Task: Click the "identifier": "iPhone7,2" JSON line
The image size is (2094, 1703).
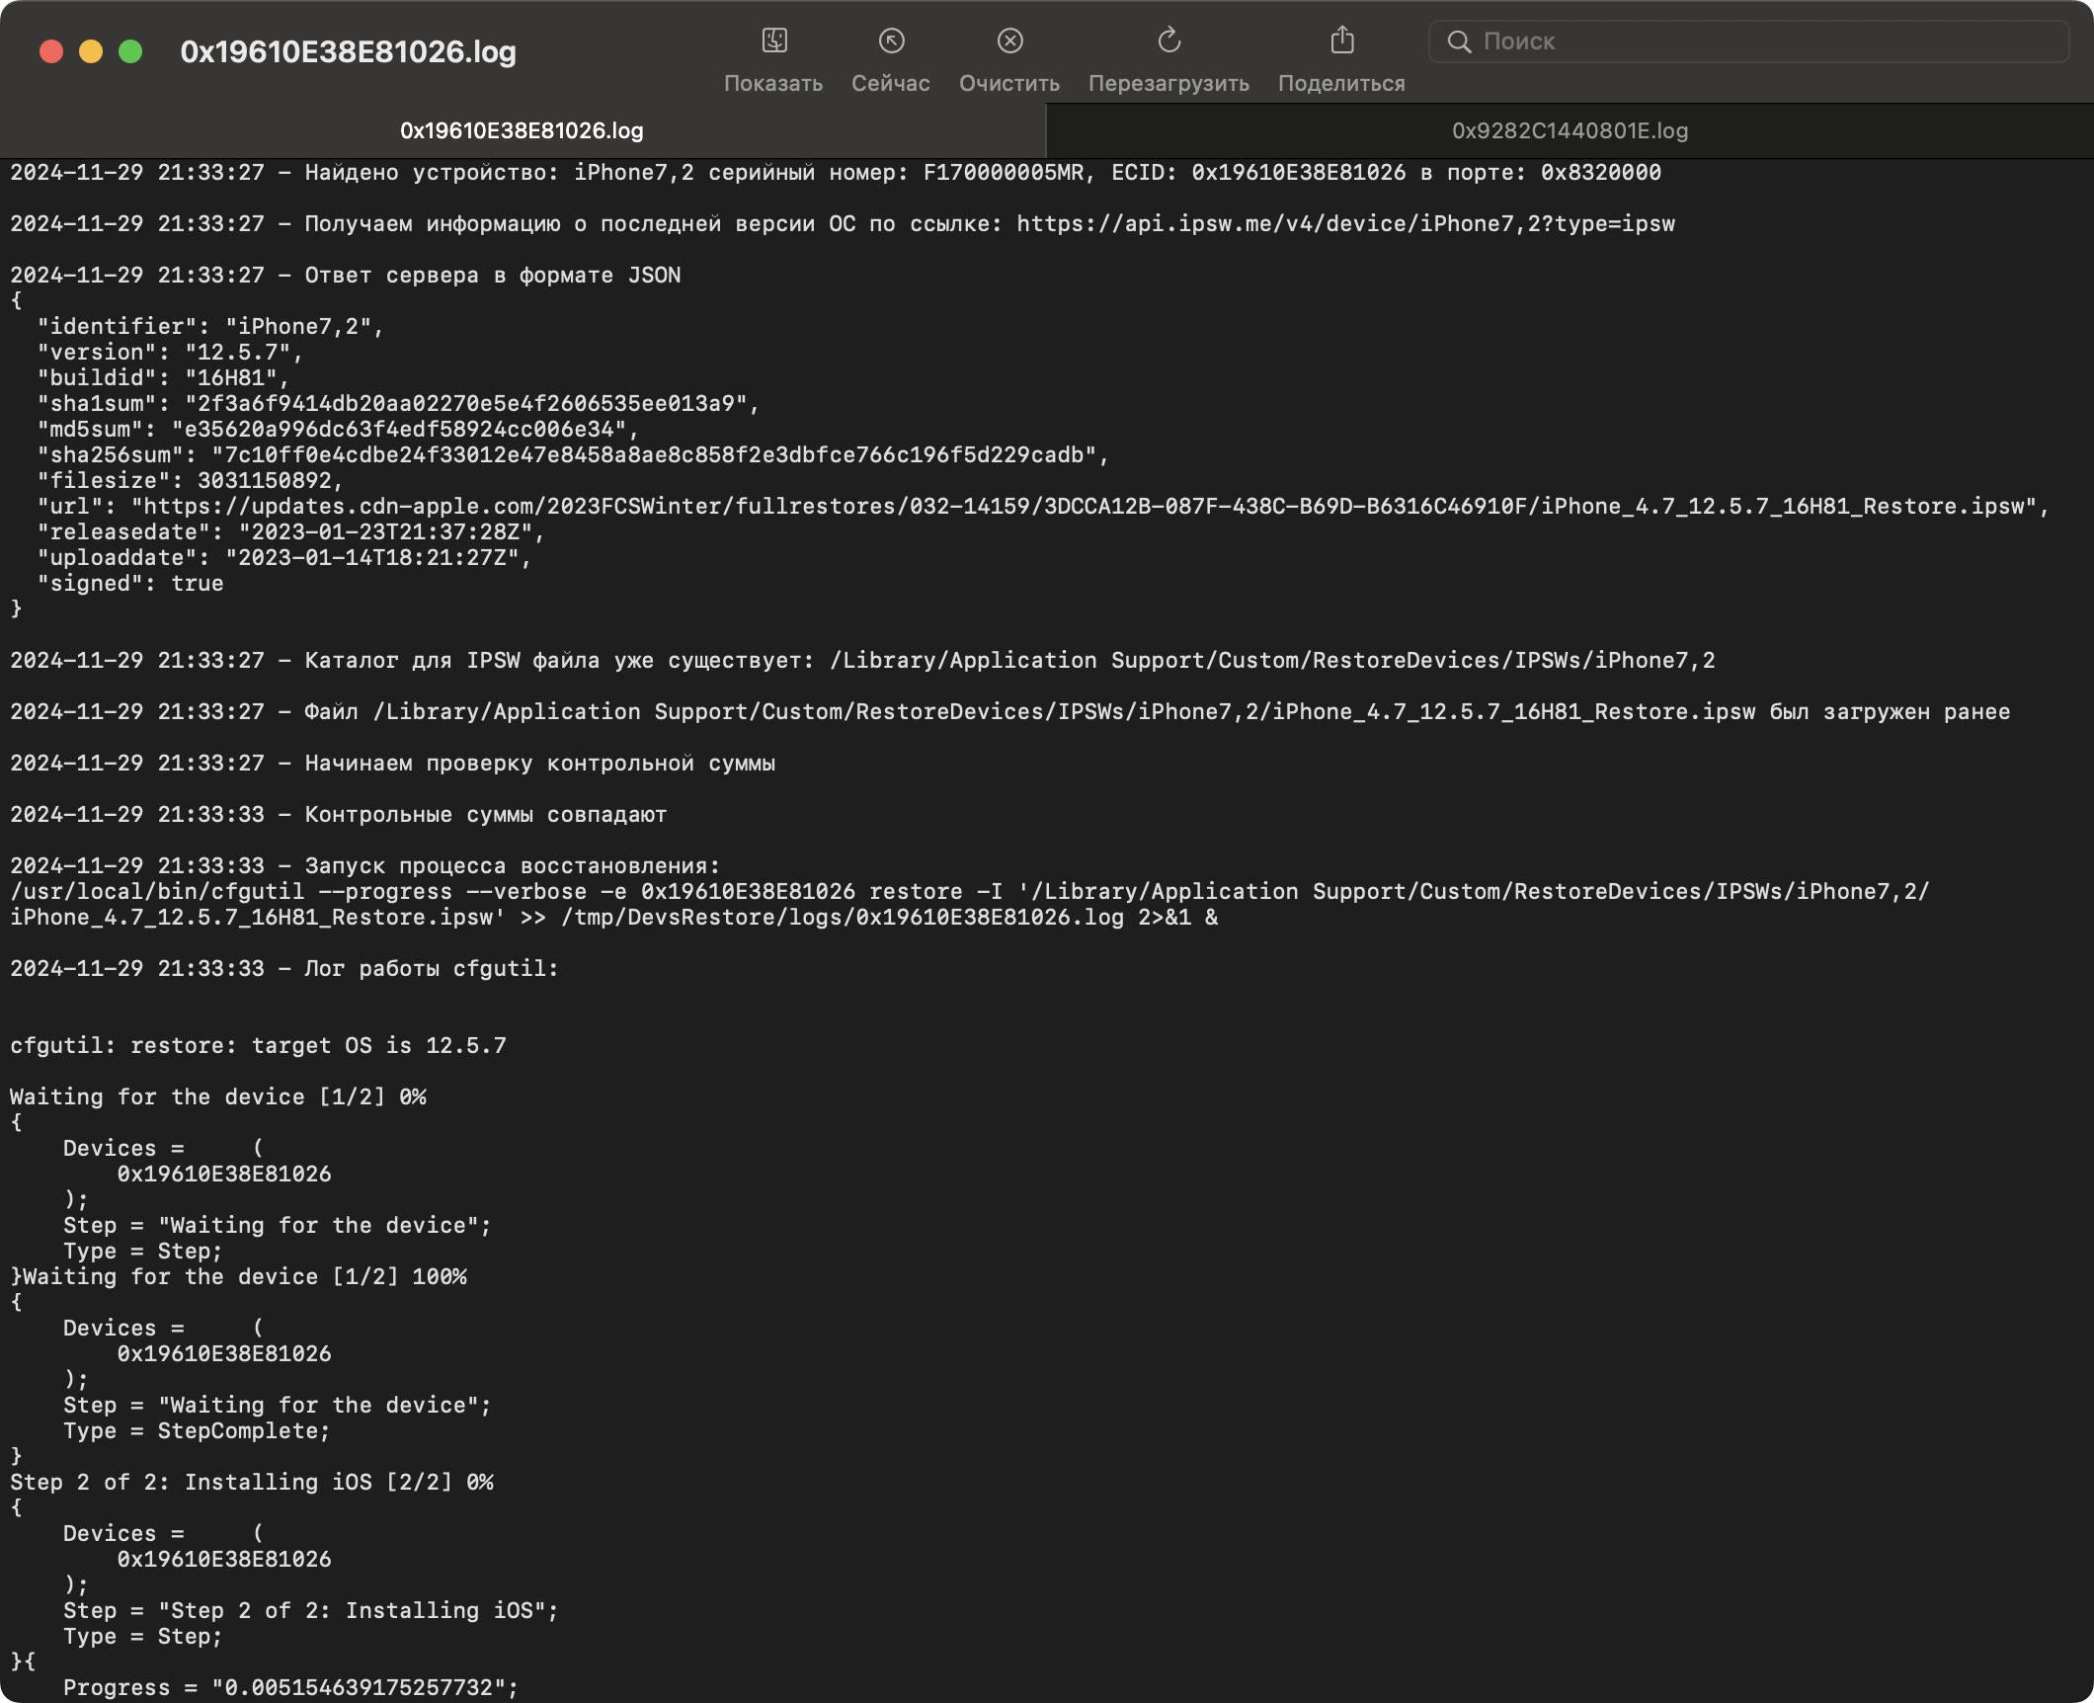Action: [210, 327]
